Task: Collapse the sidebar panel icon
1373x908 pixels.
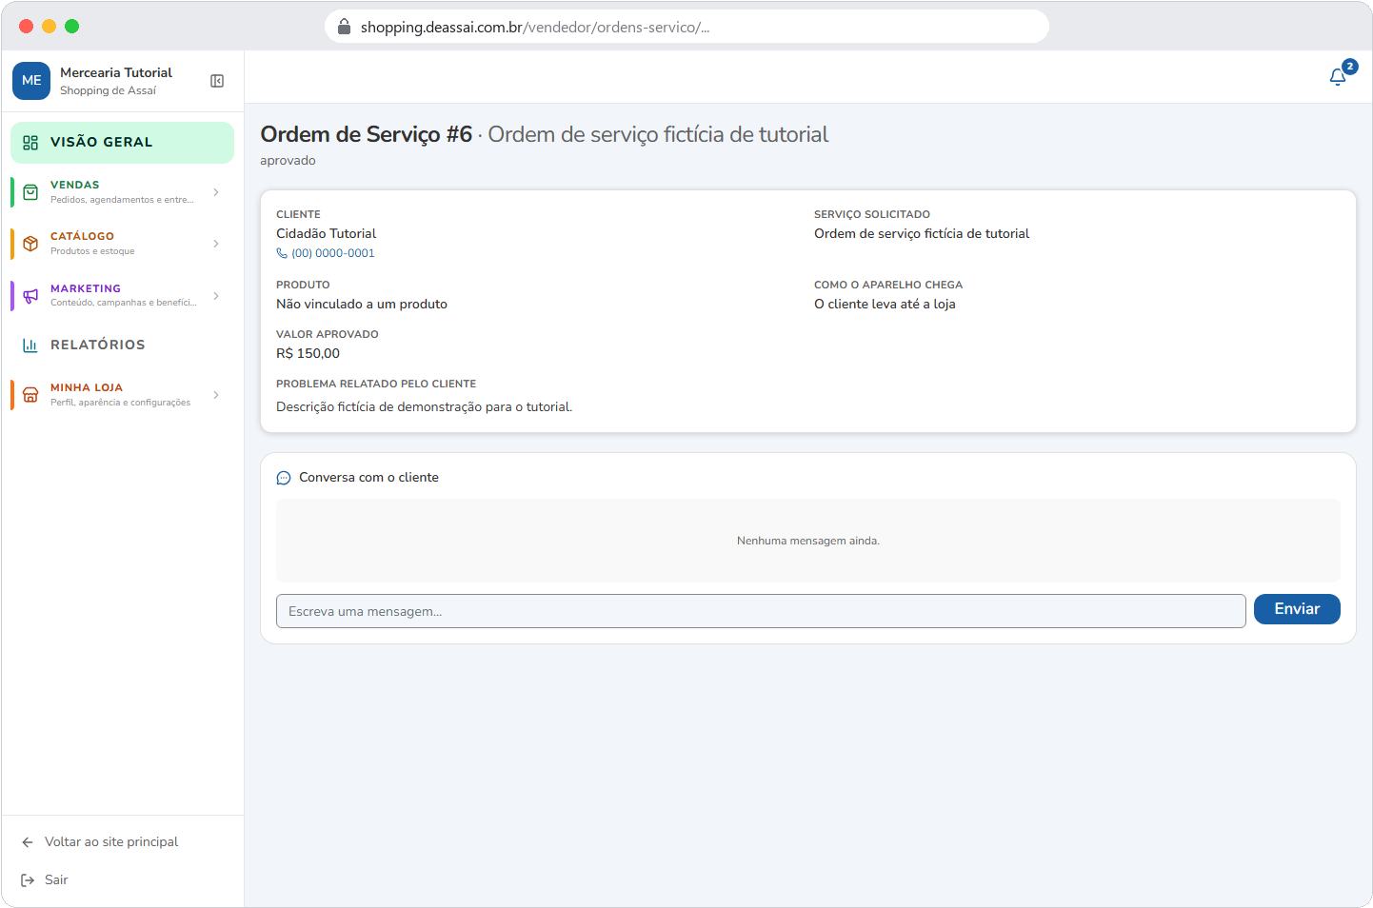Action: pos(217,81)
